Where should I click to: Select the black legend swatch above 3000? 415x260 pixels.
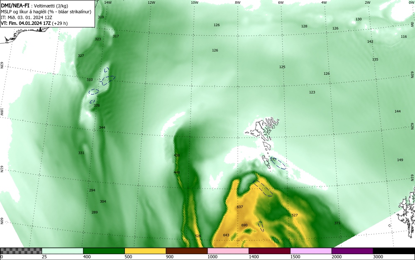pyautogui.click(x=394, y=251)
